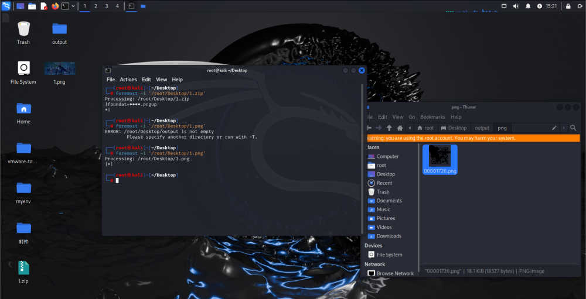Open Thunar's Edit menu
Viewport: 586px width, 299px height.
[x=382, y=117]
